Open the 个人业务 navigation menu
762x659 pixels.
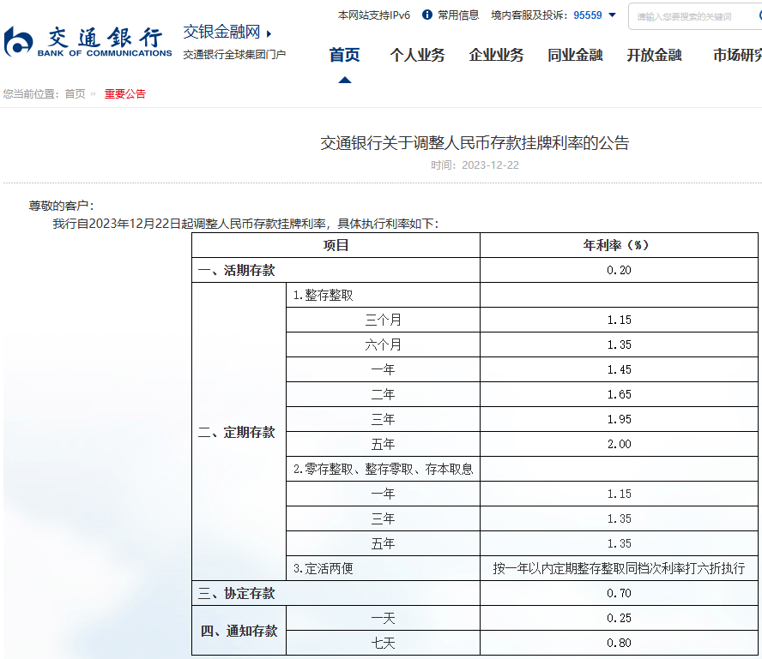[417, 55]
